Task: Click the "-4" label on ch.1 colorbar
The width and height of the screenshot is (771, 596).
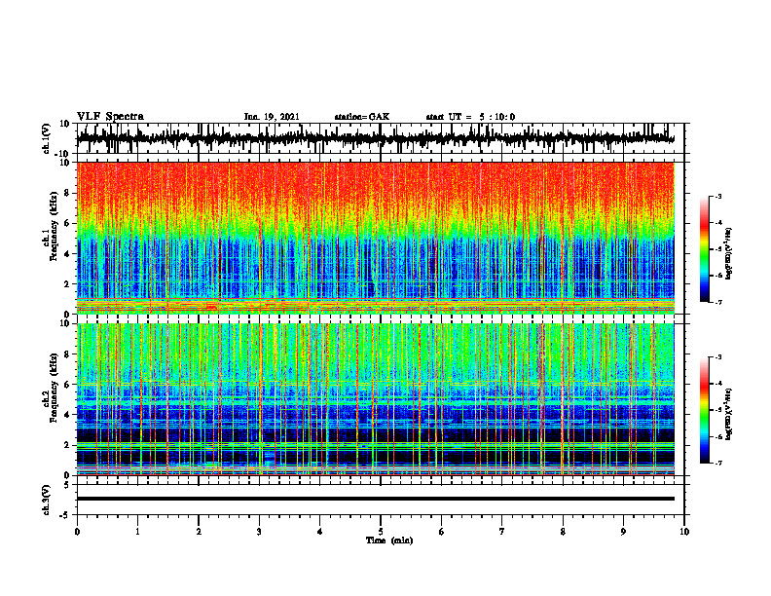Action: tap(718, 223)
